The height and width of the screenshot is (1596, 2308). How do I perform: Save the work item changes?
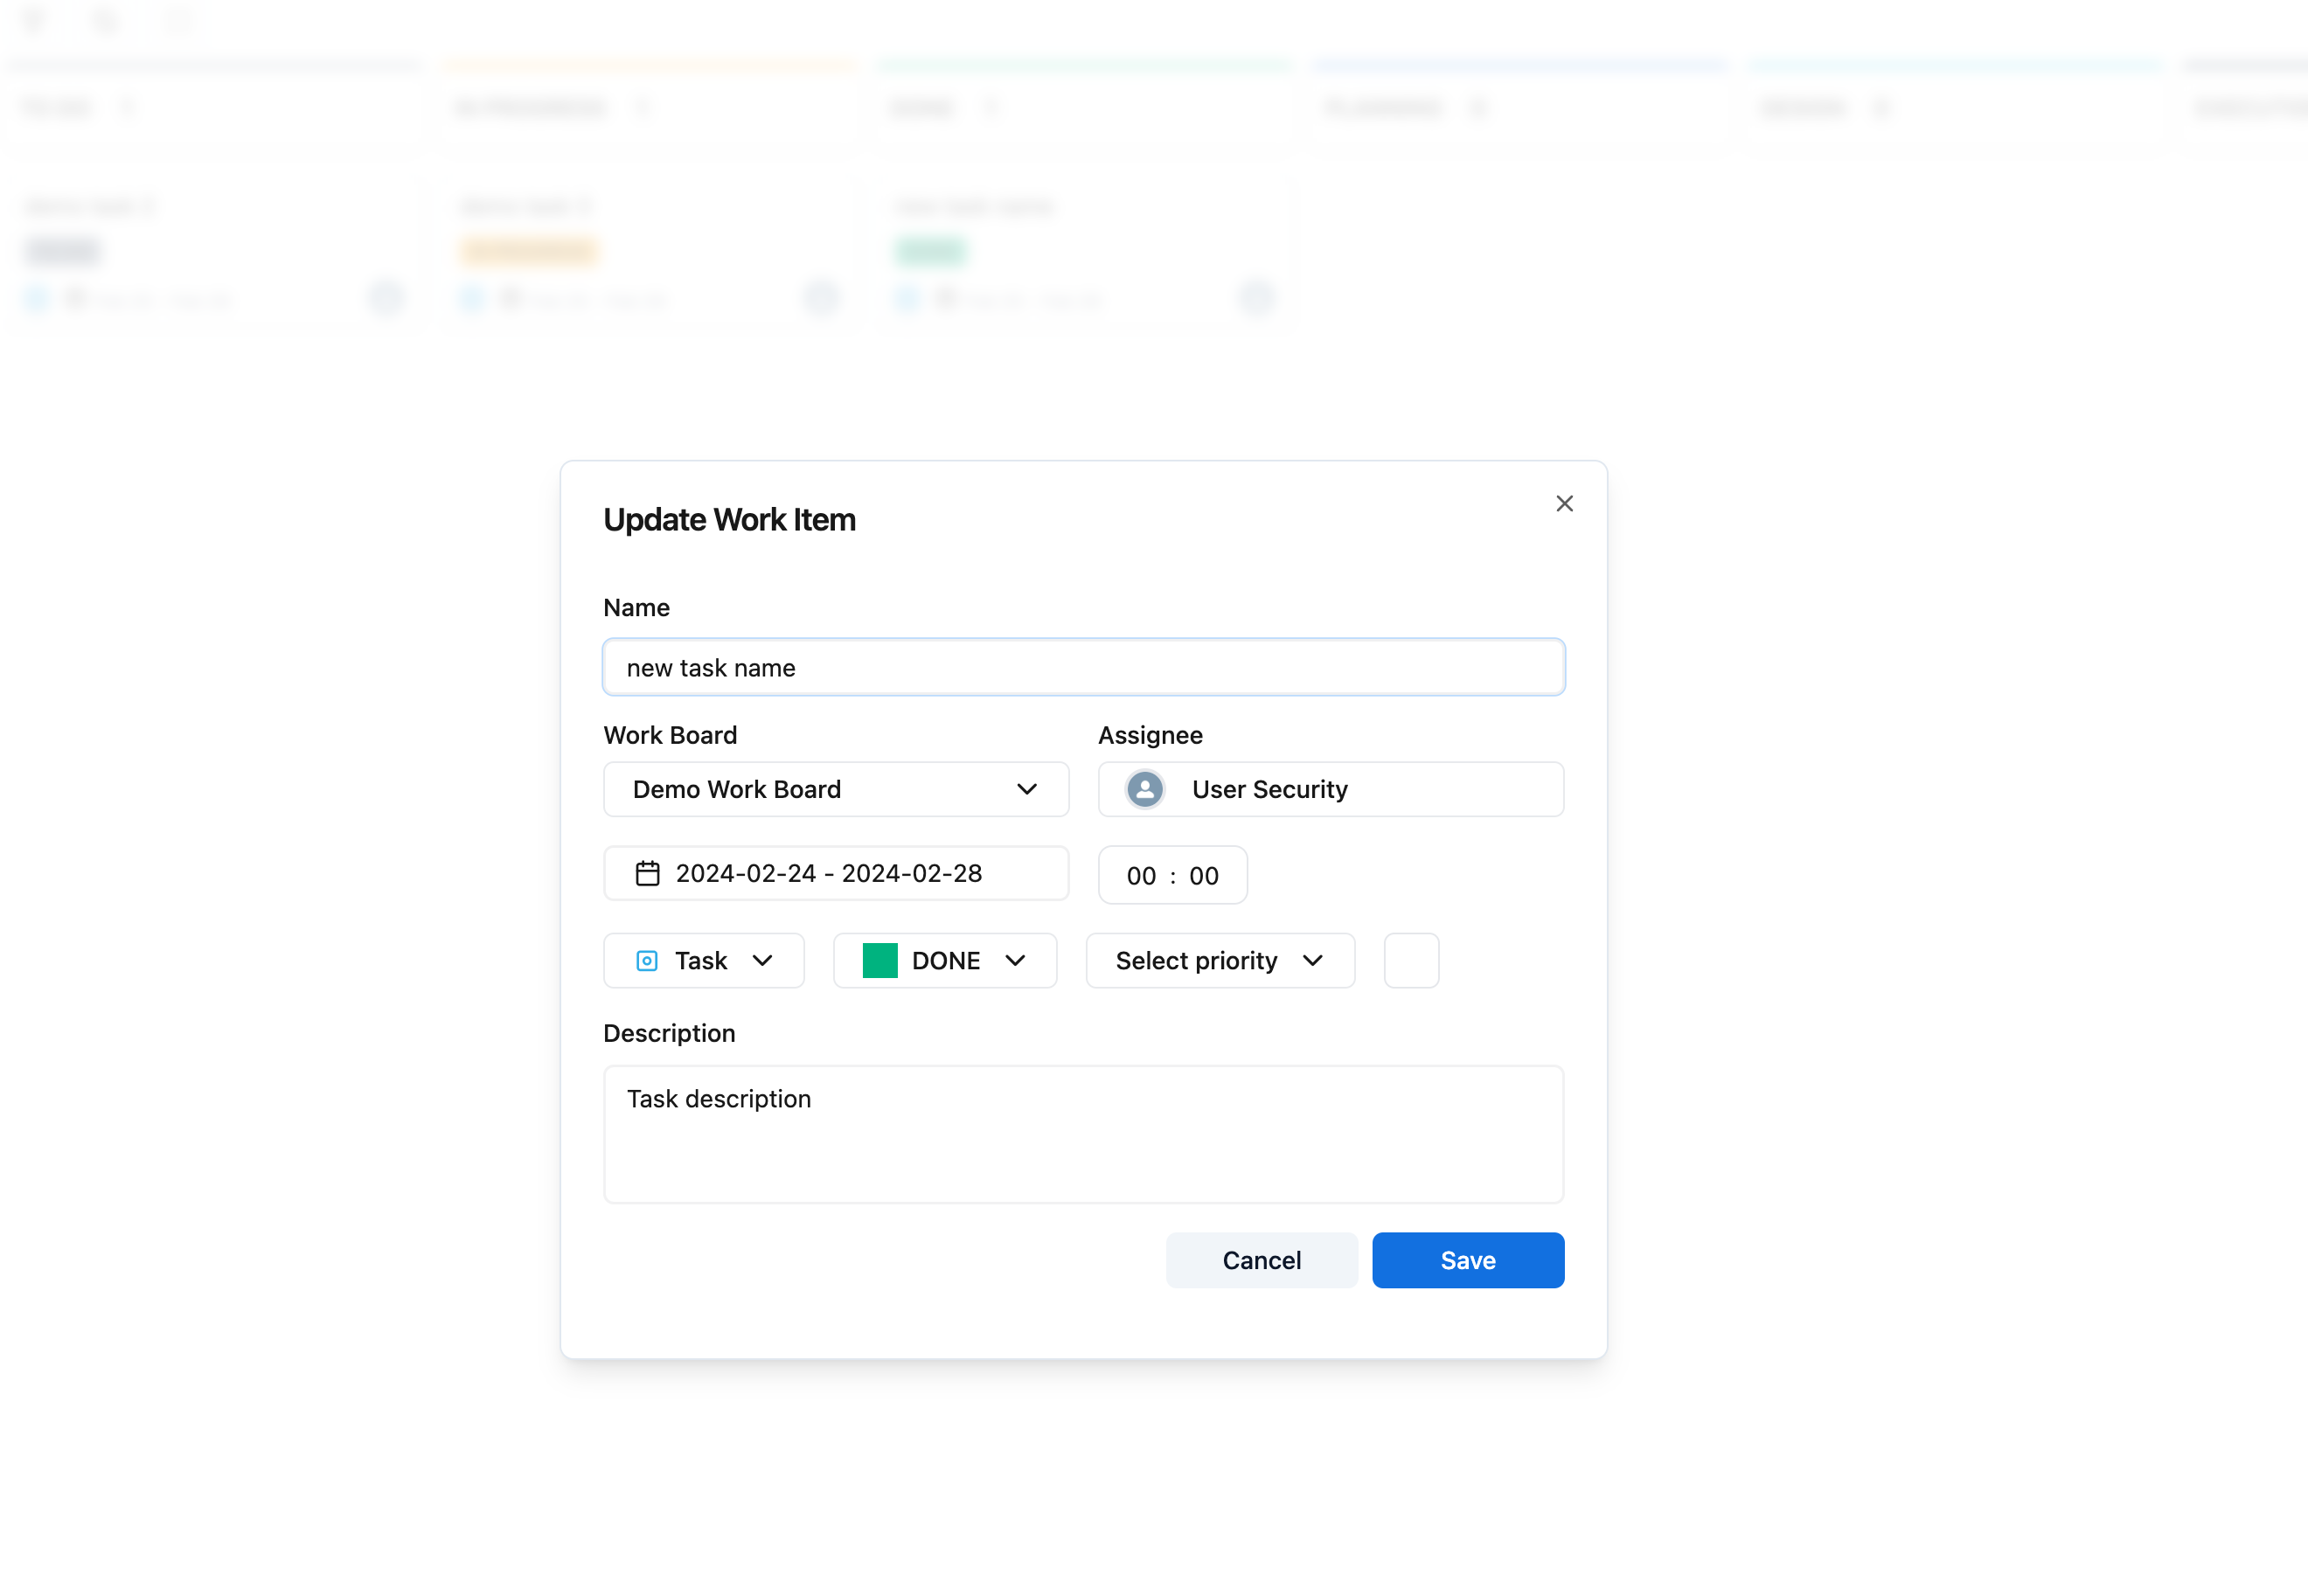pyautogui.click(x=1467, y=1260)
